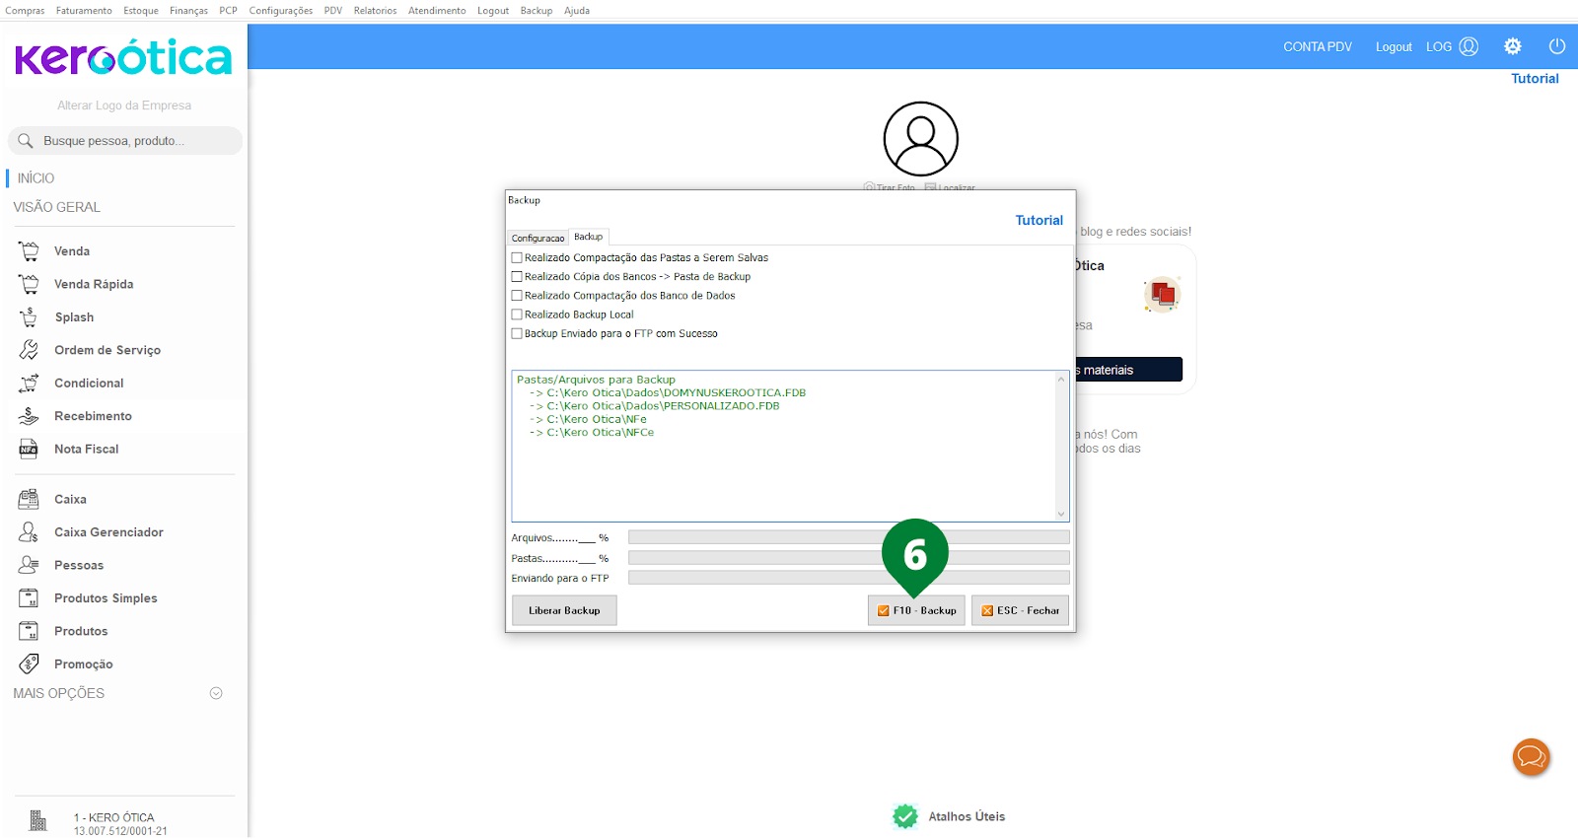The width and height of the screenshot is (1578, 839).
Task: Click the Splash cart icon
Action: pyautogui.click(x=29, y=317)
